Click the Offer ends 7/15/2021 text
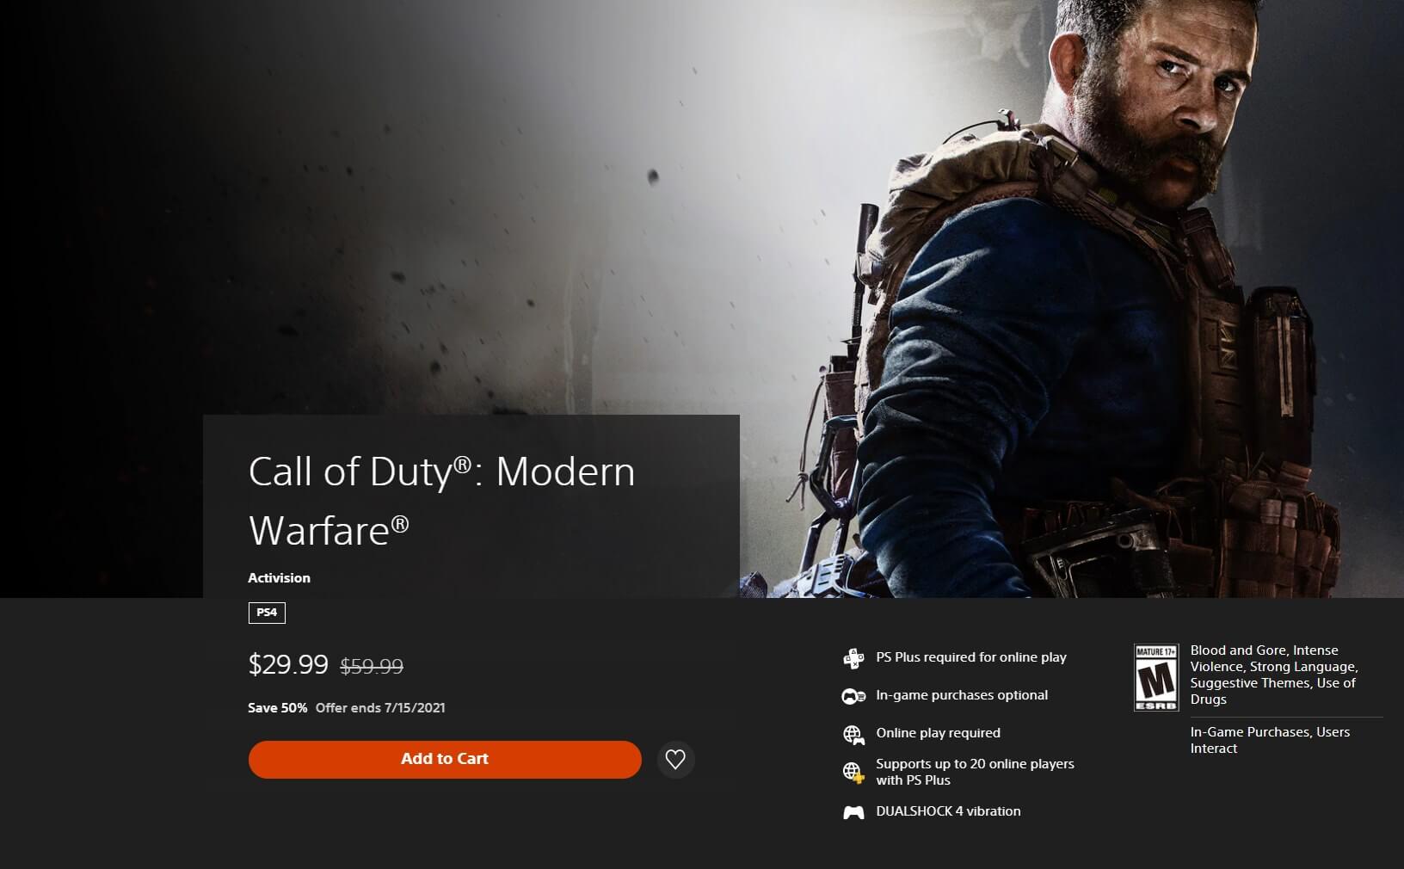 click(380, 708)
